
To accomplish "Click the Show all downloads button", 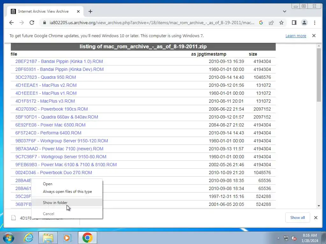I will click(298, 218).
